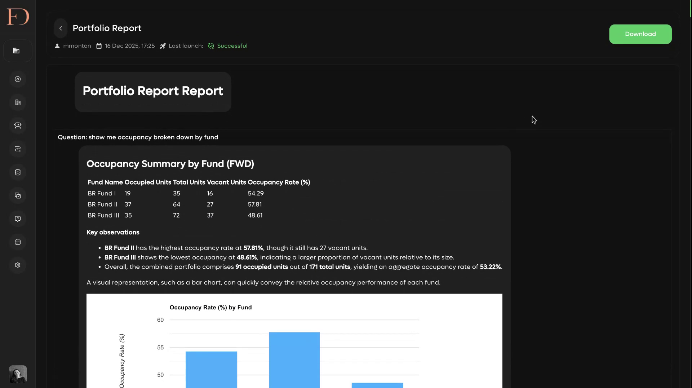Click the 'Fund Name' column header
Viewport: 692px width, 388px height.
pos(105,182)
